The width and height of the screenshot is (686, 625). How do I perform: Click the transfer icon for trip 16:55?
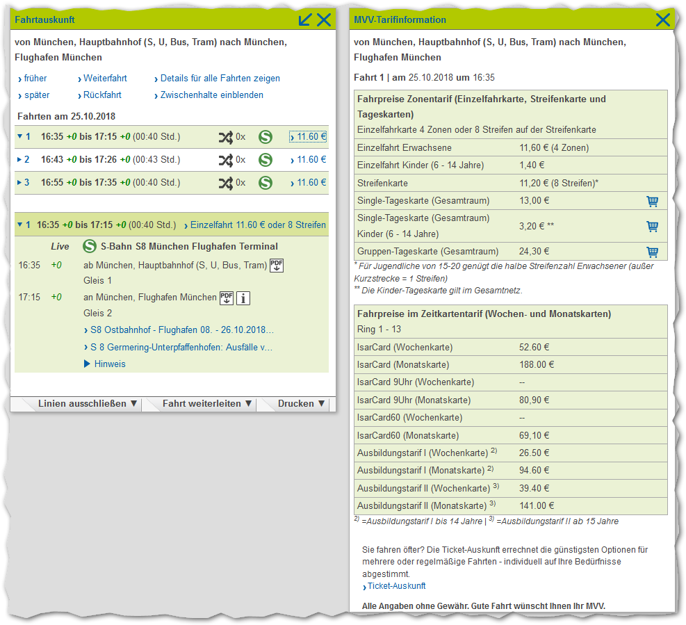(226, 183)
